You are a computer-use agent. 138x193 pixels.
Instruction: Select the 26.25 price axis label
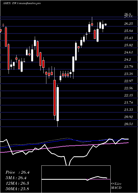(128, 24)
